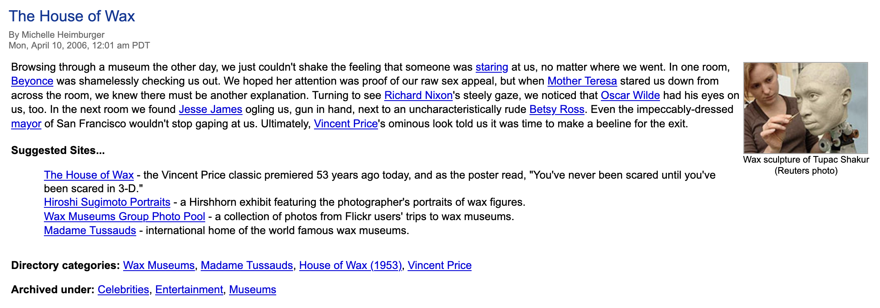Open the Beyonce link
Screen dimensions: 880x308
32,81
